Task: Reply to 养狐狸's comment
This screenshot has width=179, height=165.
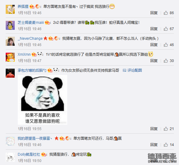Action: point(154,13)
